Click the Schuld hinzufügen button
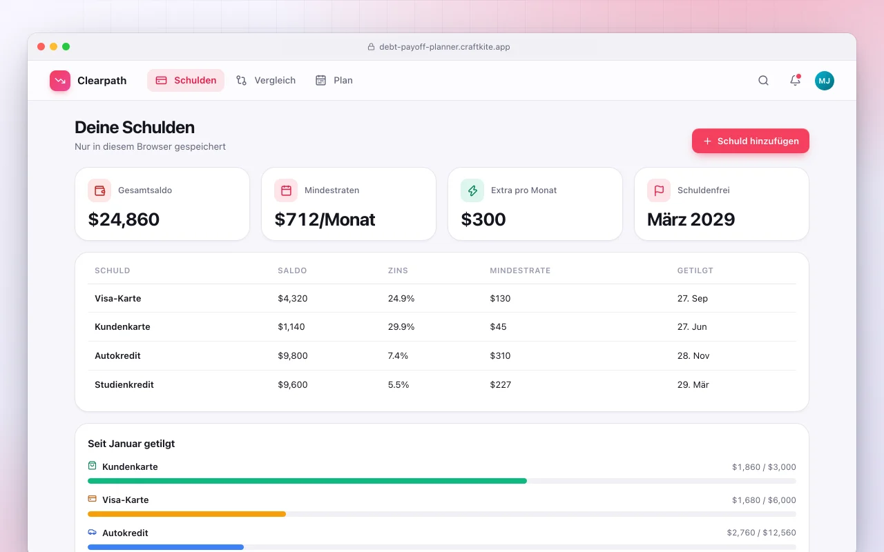 (751, 141)
